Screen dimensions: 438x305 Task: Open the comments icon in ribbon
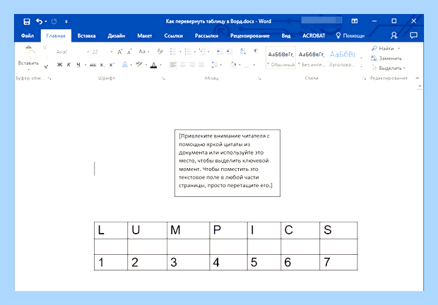coord(413,35)
